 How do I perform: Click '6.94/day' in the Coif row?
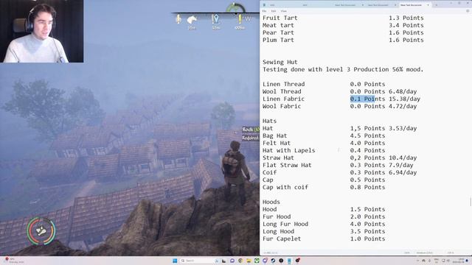(403, 172)
